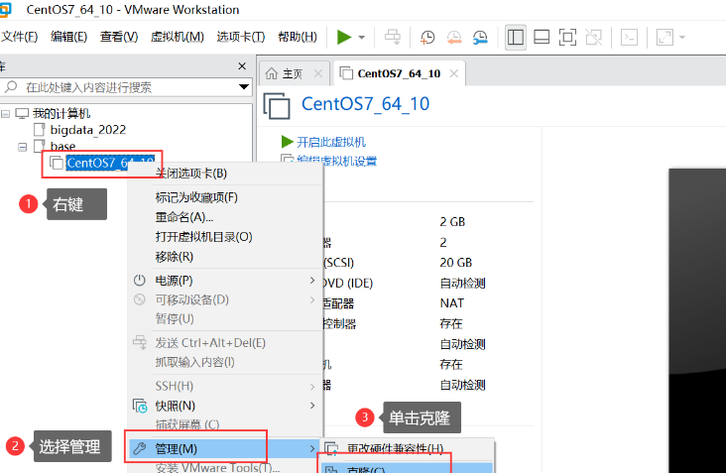Select bigdata_2022 in the library tree
The height and width of the screenshot is (473, 726).
88,130
